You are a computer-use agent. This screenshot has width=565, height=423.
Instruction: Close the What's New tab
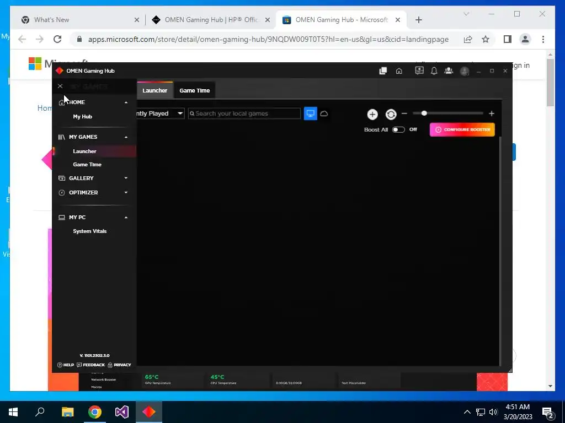(137, 20)
